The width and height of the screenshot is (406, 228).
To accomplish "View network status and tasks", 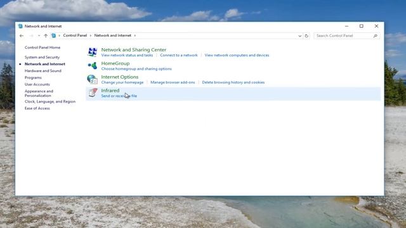I will [x=127, y=55].
